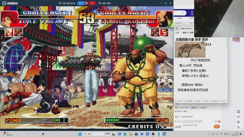Image resolution: width=244 pixels, height=137 pixels.
Task: Click the UTF-8 encoding in Notepad status bar
Action: (223, 101)
